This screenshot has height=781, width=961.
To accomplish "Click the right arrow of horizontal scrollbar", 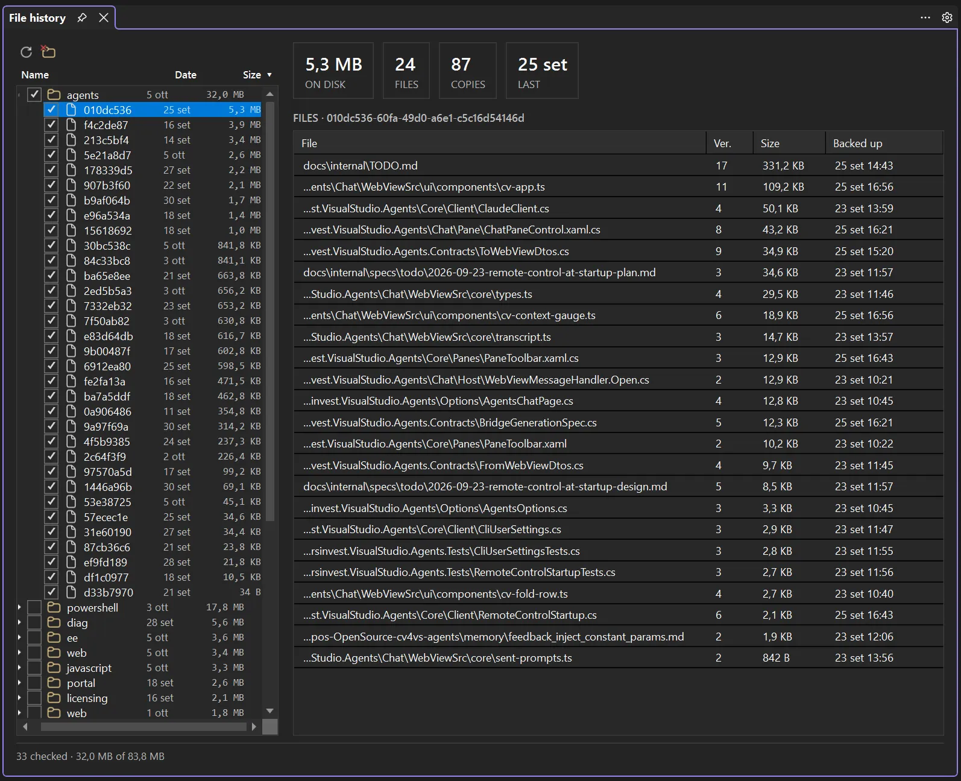I will tap(254, 727).
